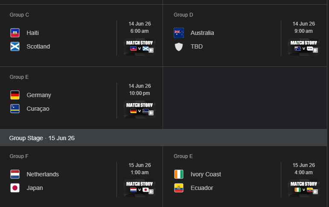
Task: Click the Ecuador flag icon
Action: coord(179,188)
